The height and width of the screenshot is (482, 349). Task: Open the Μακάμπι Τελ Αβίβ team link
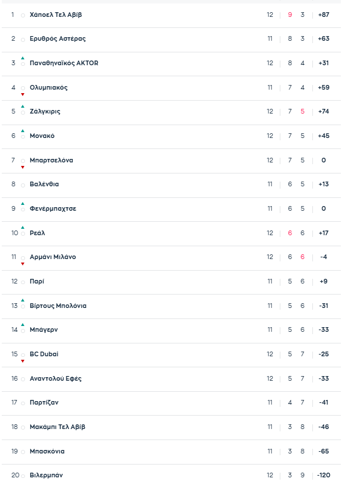click(x=57, y=427)
